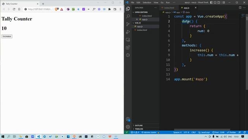This screenshot has height=139, width=248.
Task: Open the browser wallet icon
Action: [115, 9]
